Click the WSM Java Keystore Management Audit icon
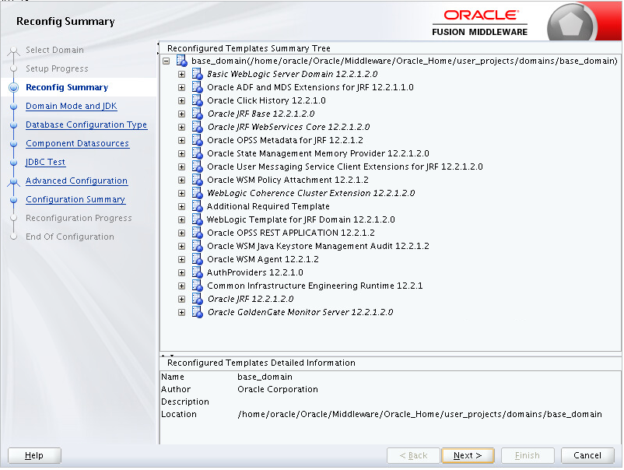Viewport: 624px width, 470px height. click(198, 246)
